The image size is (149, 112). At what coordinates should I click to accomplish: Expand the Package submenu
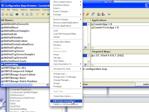(x=66, y=15)
